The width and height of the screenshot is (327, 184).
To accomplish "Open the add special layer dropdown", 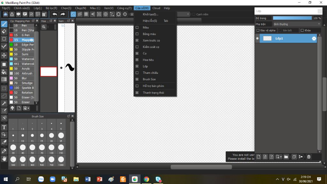I will tap(279, 157).
